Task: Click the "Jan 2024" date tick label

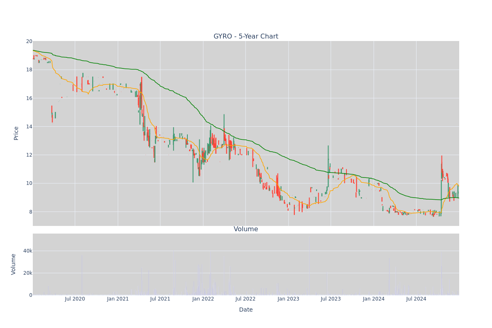Action: (374, 299)
